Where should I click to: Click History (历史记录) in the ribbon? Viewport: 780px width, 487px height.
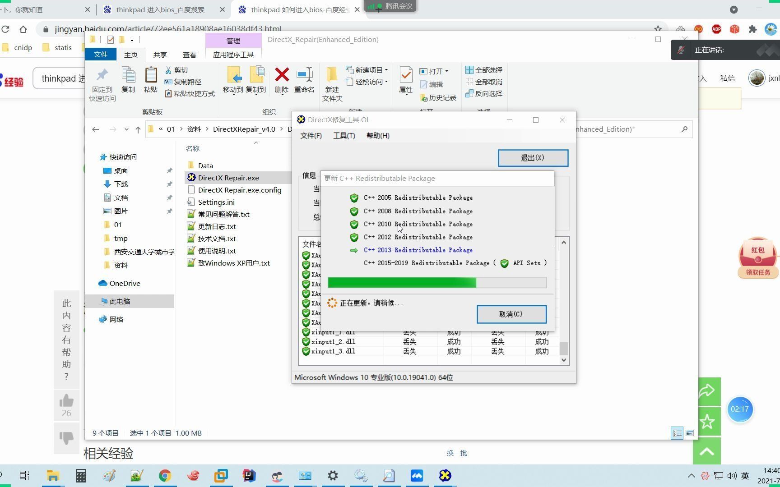(438, 97)
